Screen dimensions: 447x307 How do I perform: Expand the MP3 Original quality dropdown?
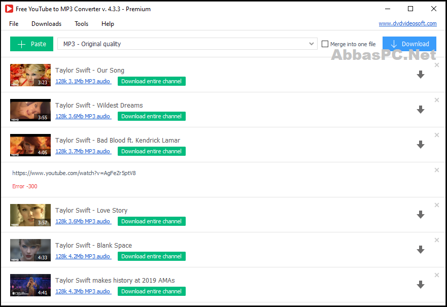click(x=187, y=44)
